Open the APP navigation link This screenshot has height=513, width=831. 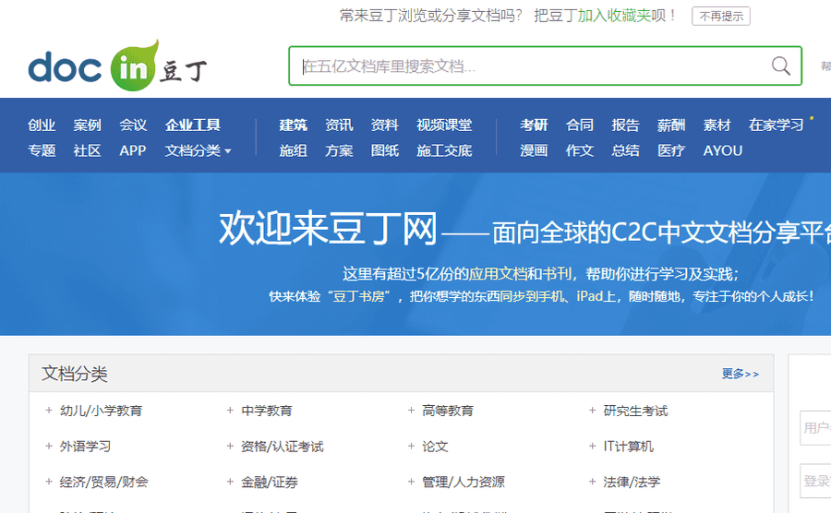[133, 151]
